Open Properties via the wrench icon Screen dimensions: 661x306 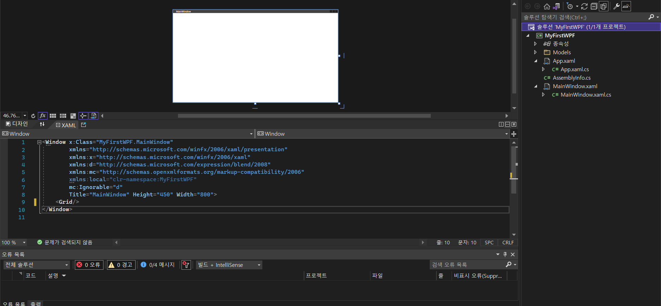click(617, 6)
